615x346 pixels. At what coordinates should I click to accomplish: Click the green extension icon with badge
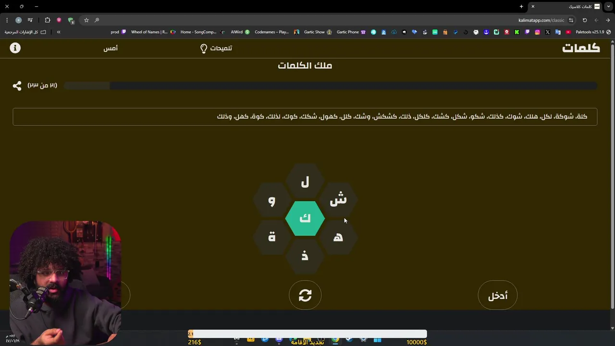click(71, 21)
